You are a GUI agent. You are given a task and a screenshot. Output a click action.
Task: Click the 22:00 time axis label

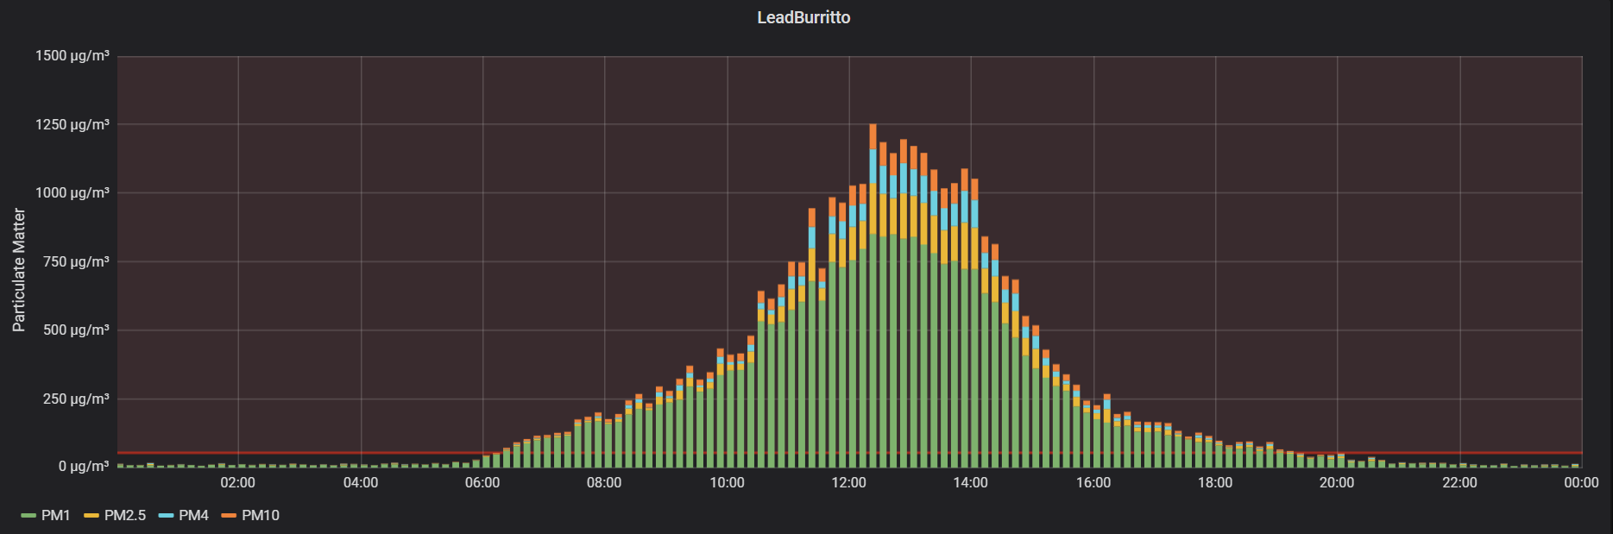(x=1459, y=482)
